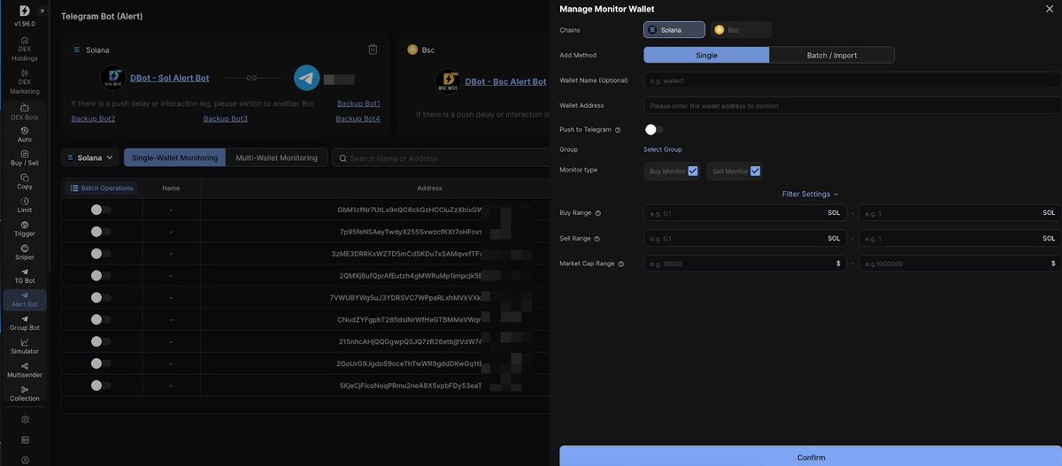1062x466 pixels.
Task: Click the user account icon in sidebar
Action: tap(25, 460)
